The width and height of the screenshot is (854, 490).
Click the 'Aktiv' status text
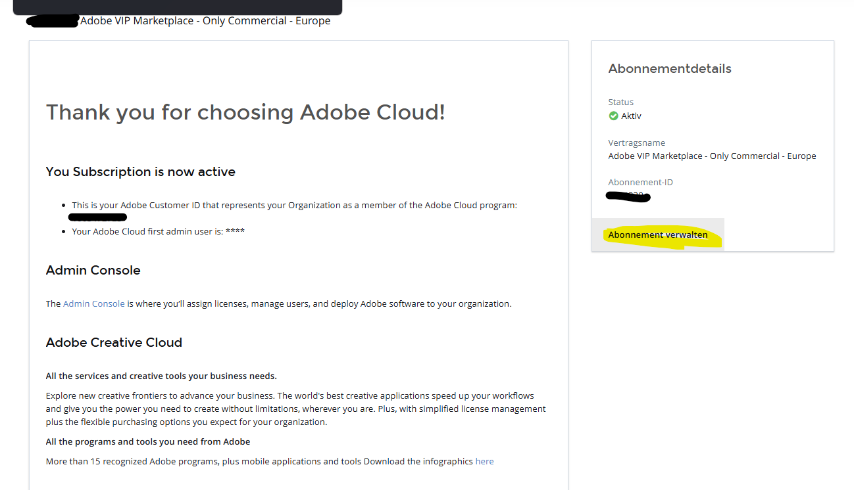click(631, 116)
